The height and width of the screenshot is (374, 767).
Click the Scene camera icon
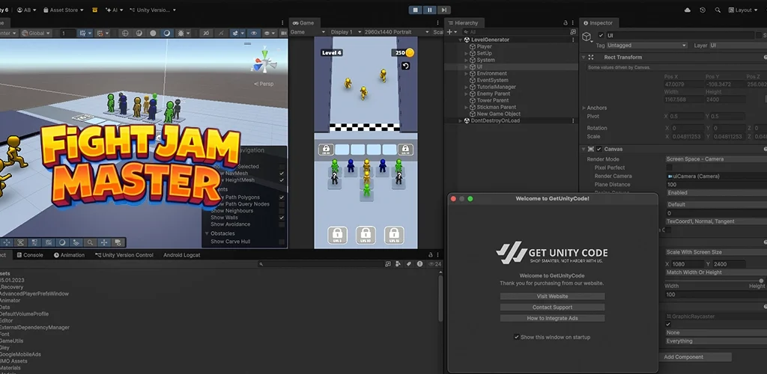(x=282, y=33)
